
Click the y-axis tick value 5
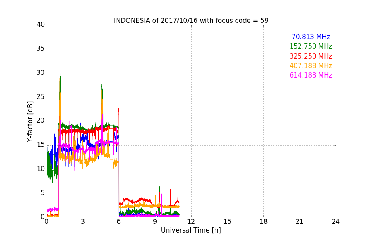coord(43,193)
